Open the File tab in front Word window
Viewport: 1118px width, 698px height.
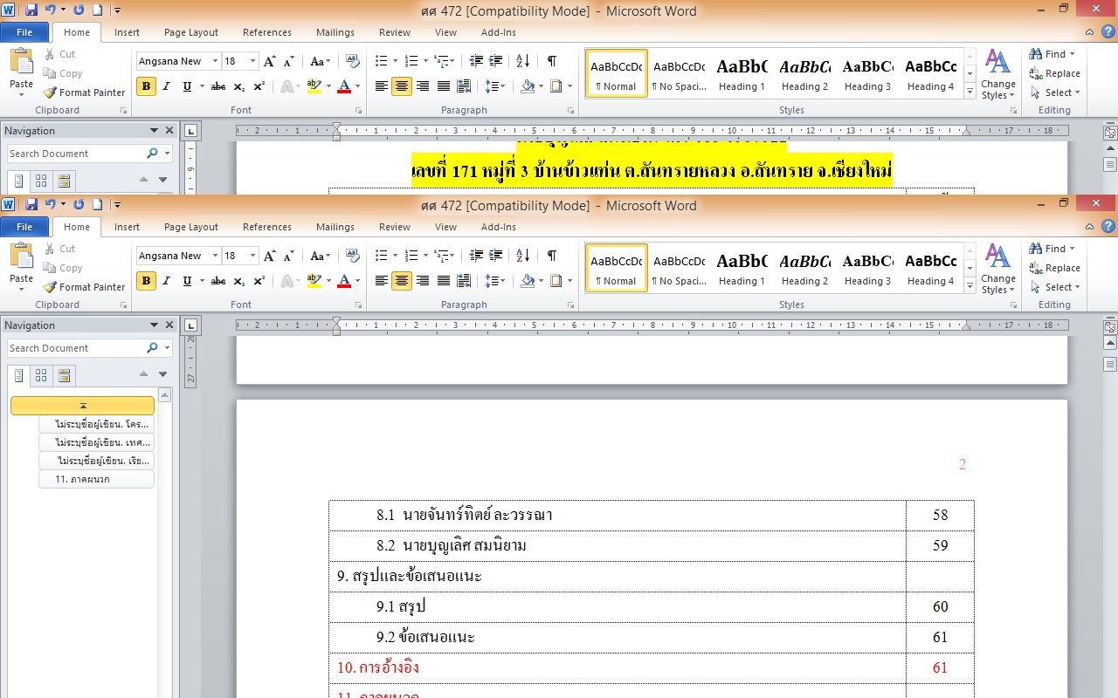coord(24,227)
